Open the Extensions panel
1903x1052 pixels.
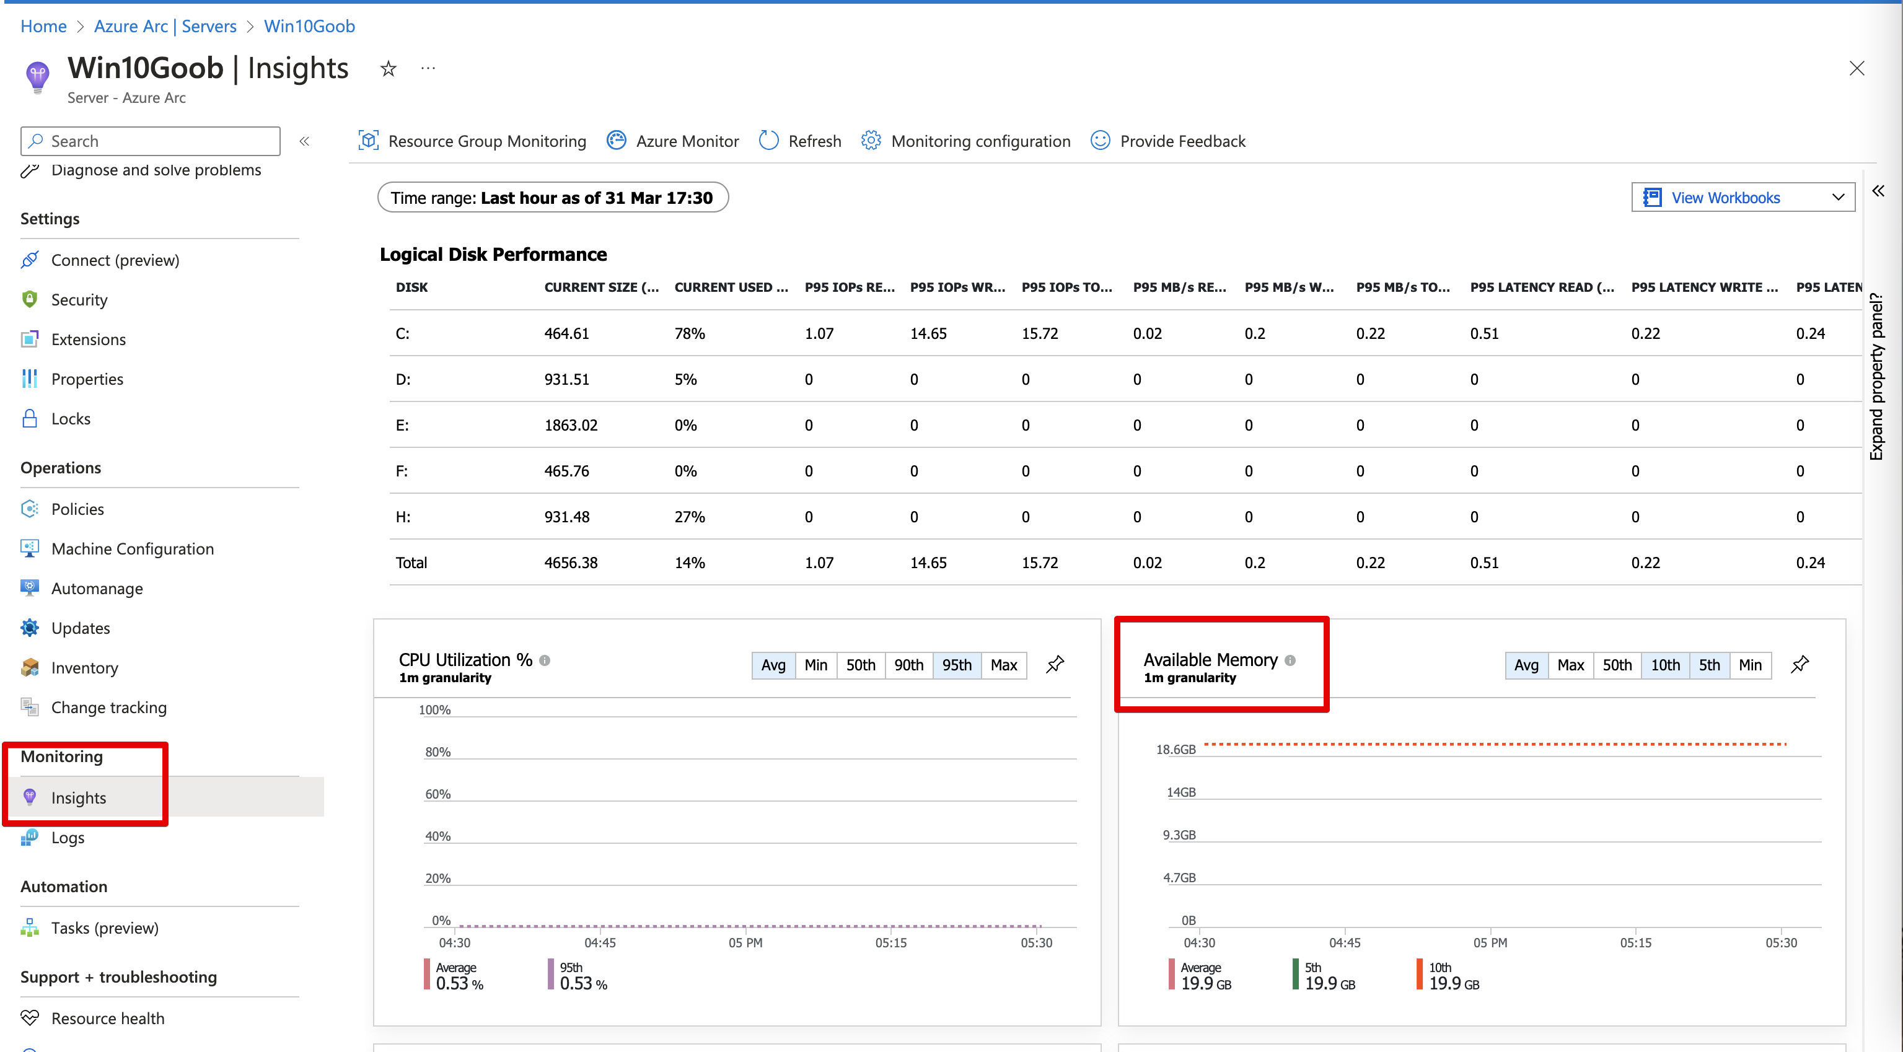tap(89, 339)
